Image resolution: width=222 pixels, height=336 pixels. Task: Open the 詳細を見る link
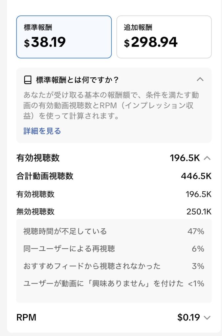click(x=42, y=131)
